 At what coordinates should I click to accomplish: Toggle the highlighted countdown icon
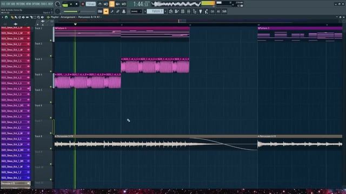point(112,4)
